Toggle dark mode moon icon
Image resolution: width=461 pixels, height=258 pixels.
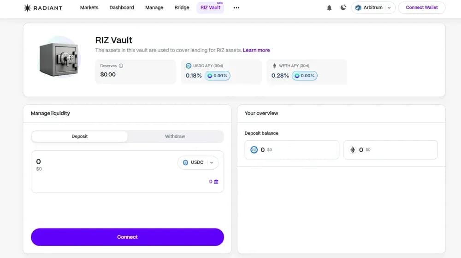(x=343, y=7)
